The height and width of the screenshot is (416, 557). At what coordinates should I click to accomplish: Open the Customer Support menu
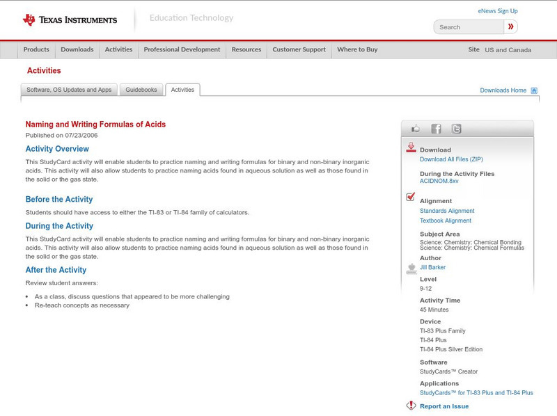point(299,49)
